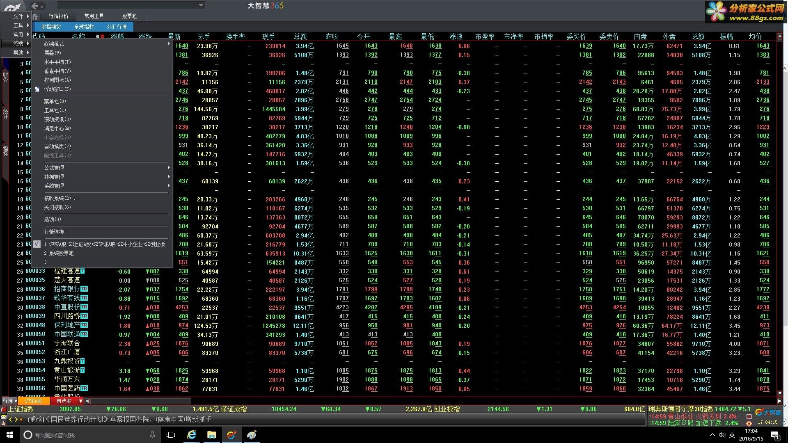The height and width of the screenshot is (443, 788).
Task: Open the dropdown arrow after 自选股 tab
Action: click(81, 401)
